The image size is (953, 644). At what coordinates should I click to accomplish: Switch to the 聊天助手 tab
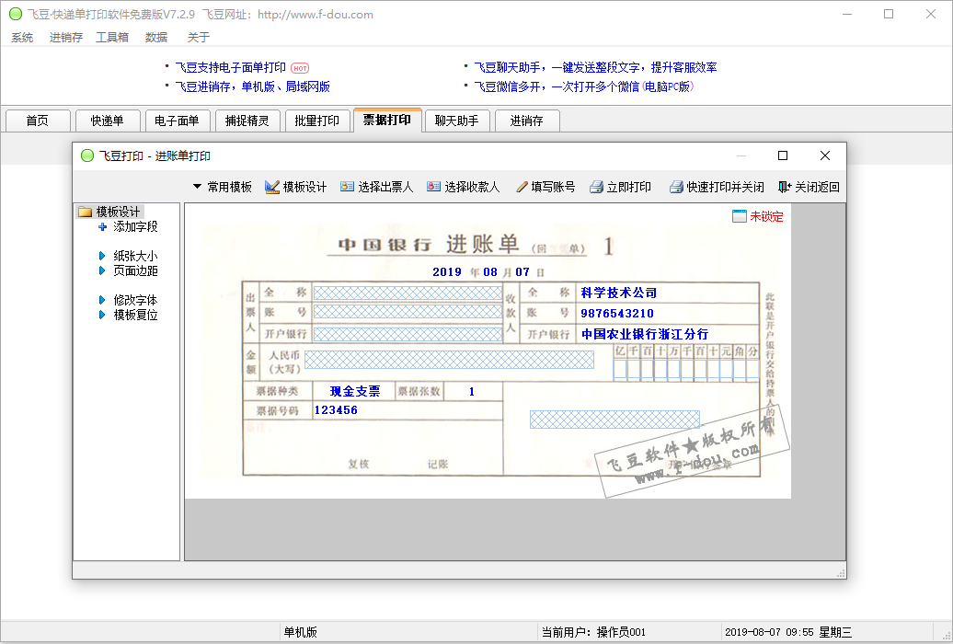tap(457, 121)
